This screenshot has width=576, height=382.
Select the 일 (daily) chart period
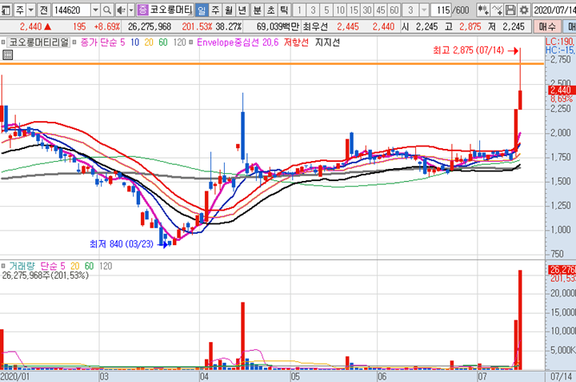point(202,10)
